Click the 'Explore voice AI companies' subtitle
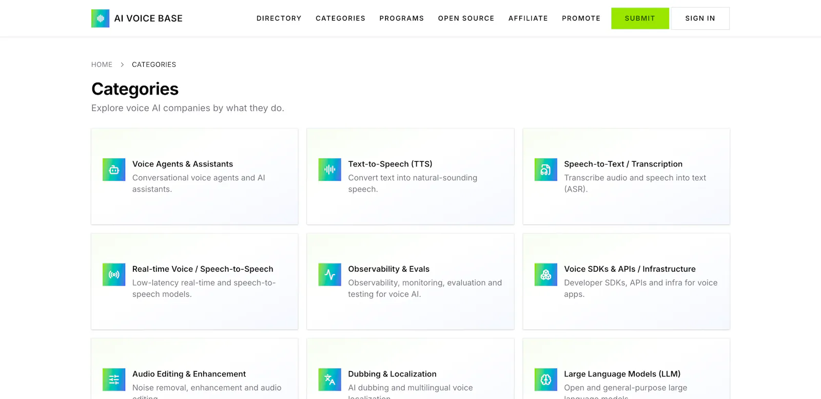The width and height of the screenshot is (821, 399). click(x=188, y=108)
